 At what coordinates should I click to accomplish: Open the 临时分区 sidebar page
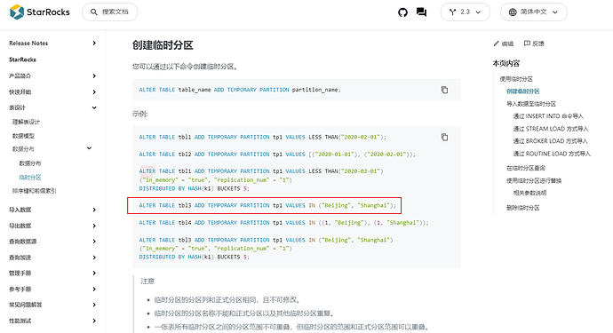tap(30, 178)
